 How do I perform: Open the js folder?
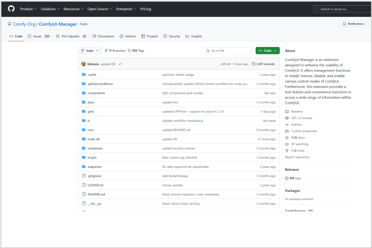click(89, 121)
